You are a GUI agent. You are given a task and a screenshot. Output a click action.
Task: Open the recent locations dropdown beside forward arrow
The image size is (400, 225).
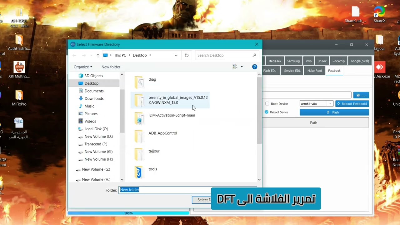point(91,55)
